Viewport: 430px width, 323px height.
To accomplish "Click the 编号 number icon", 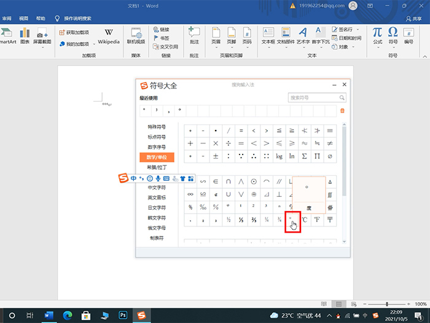I will (x=408, y=36).
